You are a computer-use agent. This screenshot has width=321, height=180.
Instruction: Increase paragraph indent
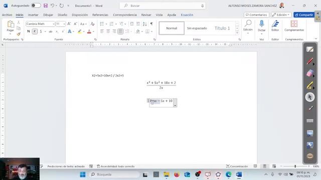tap(138, 24)
